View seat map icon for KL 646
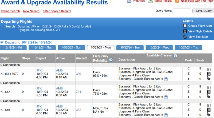Screen dimensions: 214x118 coord(208,114)
